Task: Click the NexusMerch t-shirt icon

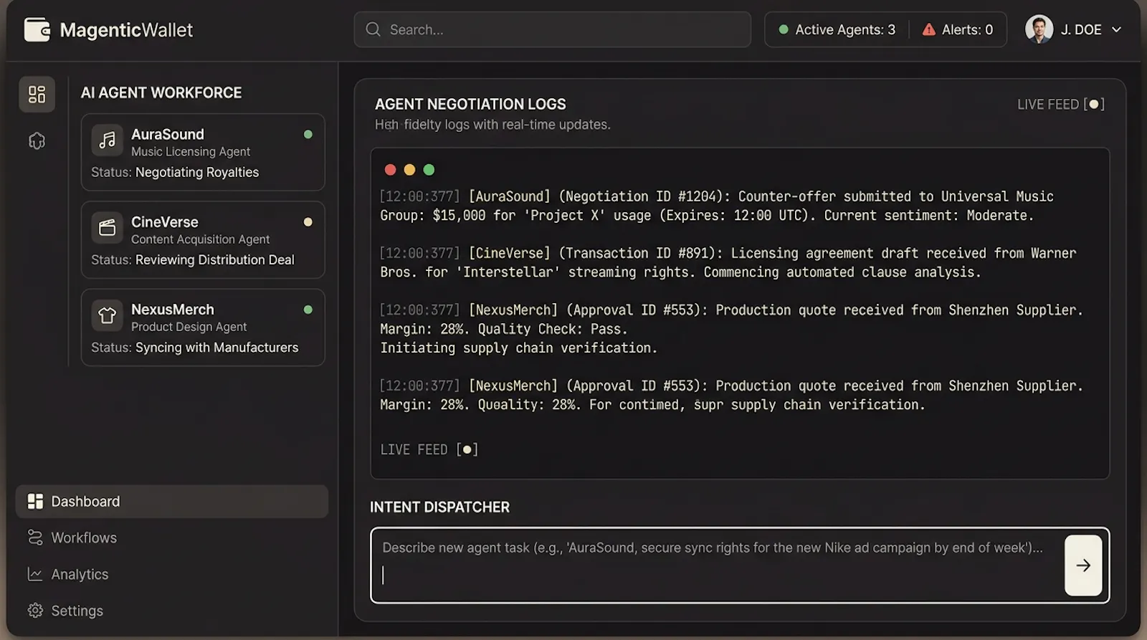Action: (x=108, y=315)
